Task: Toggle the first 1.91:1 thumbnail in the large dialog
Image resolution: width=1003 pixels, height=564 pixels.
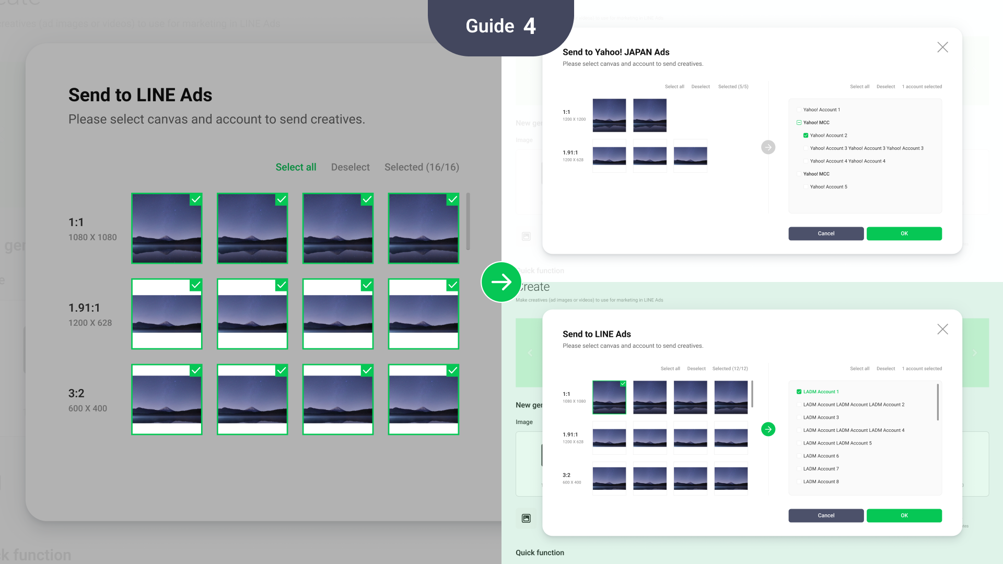Action: pos(167,314)
